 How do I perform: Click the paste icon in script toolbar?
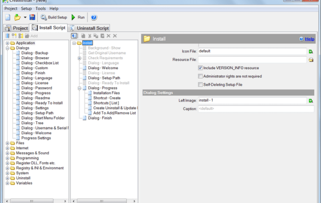tap(102, 36)
